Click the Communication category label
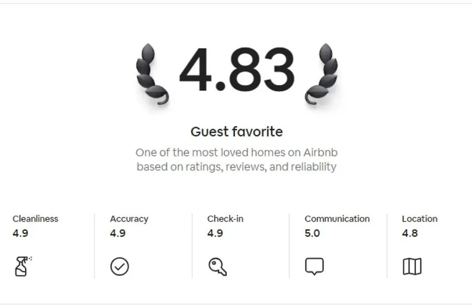The height and width of the screenshot is (306, 472). [337, 219]
